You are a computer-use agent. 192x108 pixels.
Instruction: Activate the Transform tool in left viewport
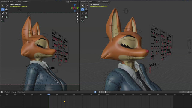tap(7, 13)
